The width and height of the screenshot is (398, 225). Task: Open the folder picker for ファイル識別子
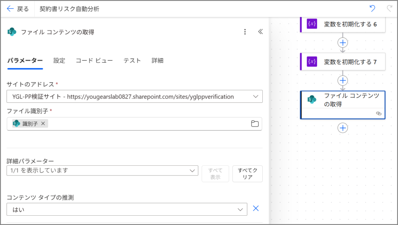pyautogui.click(x=255, y=124)
